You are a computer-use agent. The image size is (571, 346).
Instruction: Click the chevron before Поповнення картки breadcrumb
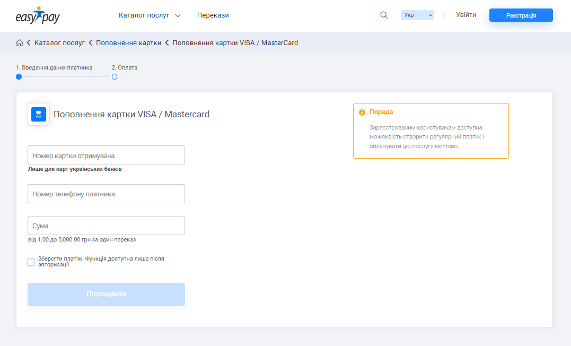(x=91, y=43)
